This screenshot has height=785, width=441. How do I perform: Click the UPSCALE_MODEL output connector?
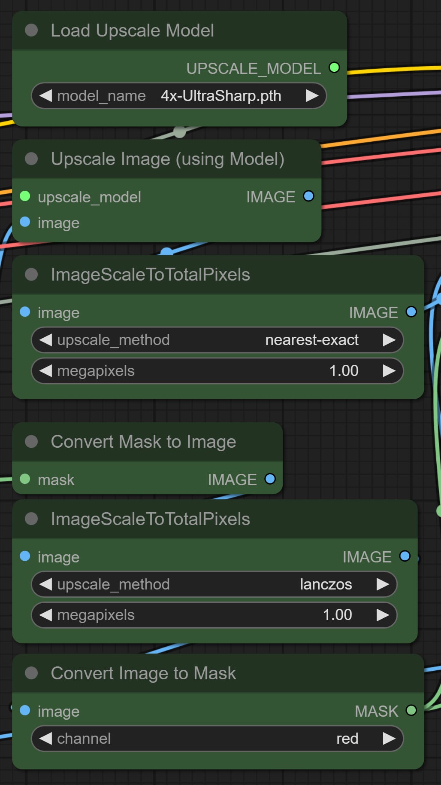pos(334,68)
